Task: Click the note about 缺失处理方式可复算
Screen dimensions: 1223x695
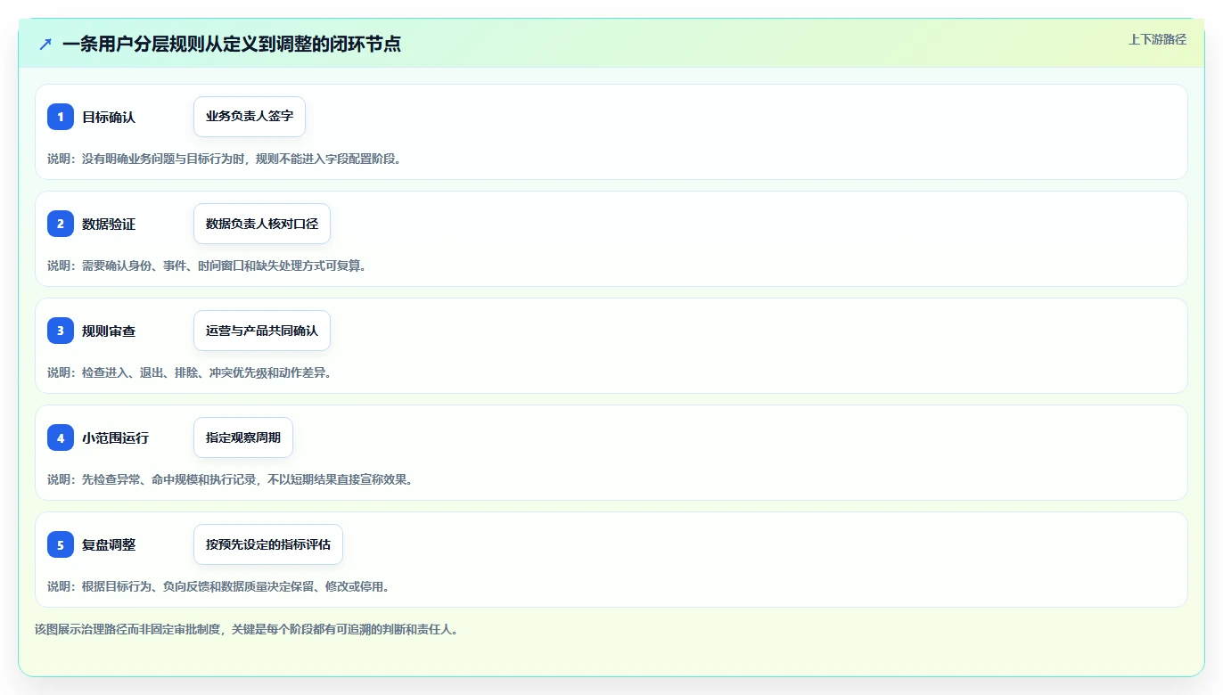Action: [x=207, y=266]
